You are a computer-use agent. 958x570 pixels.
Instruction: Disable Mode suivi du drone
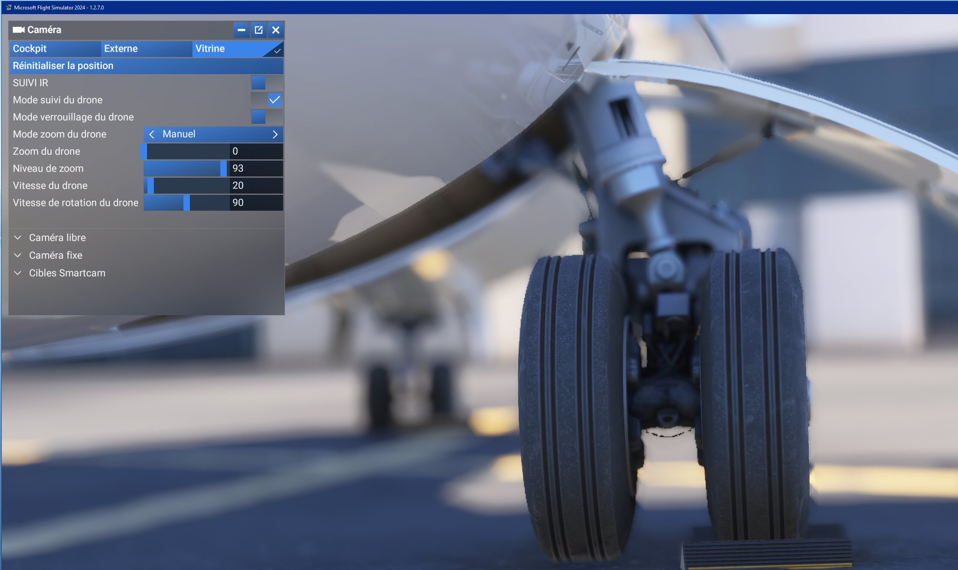click(x=267, y=100)
